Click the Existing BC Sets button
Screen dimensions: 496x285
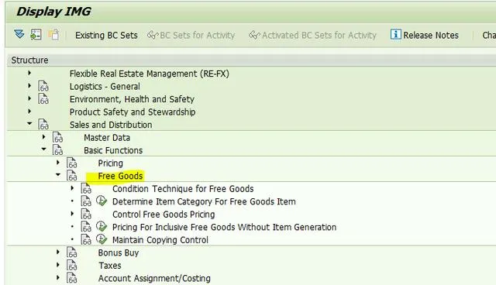(x=106, y=35)
